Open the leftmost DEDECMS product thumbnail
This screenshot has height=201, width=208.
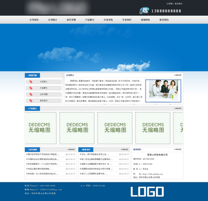(x=41, y=128)
